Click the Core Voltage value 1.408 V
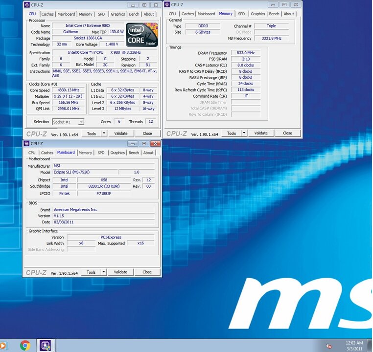The height and width of the screenshot is (352, 373). click(x=112, y=44)
